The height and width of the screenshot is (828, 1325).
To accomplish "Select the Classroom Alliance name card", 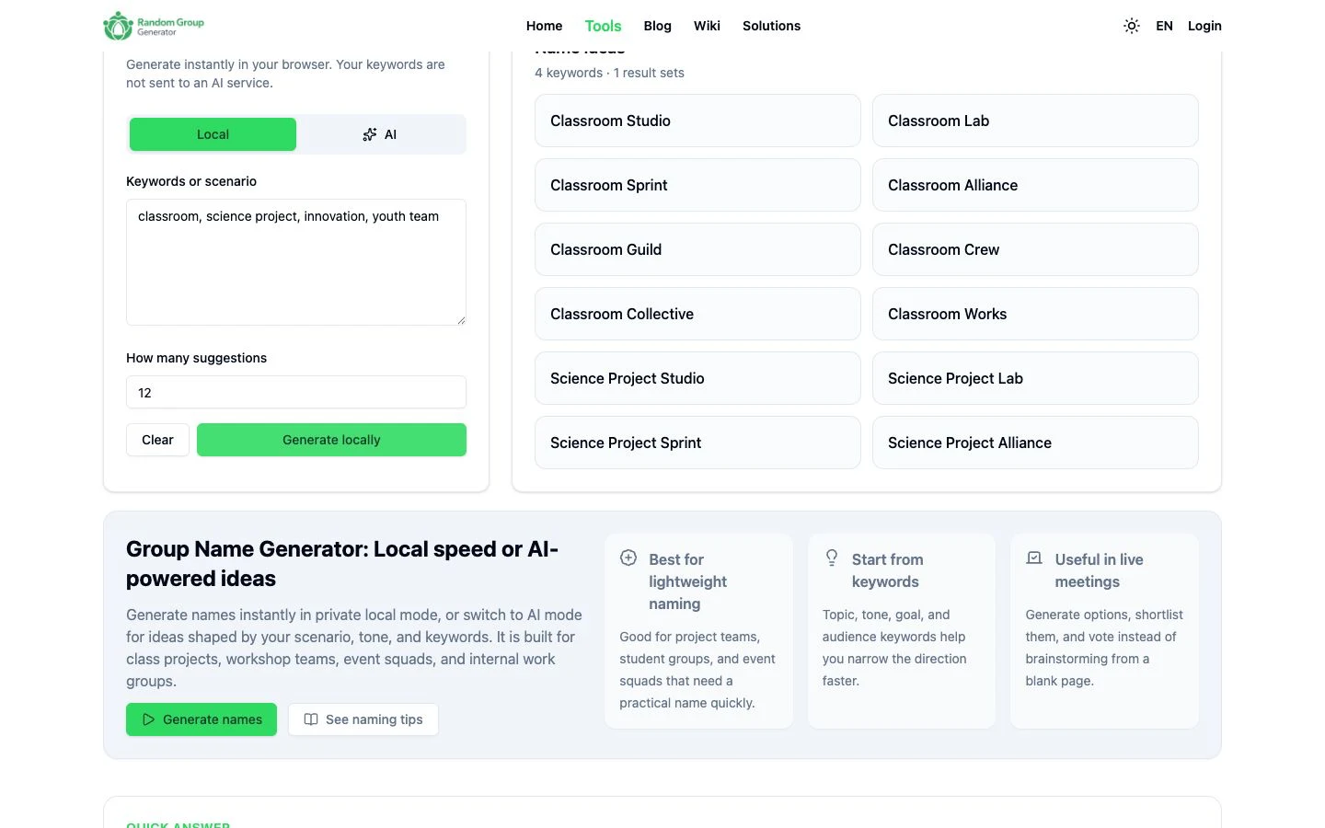I will click(1035, 185).
